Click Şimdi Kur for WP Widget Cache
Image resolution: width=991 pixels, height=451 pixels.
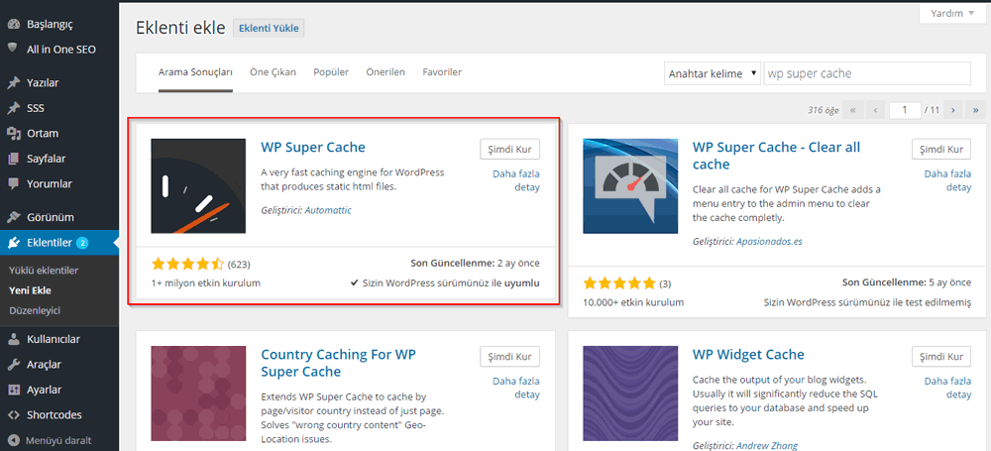941,356
